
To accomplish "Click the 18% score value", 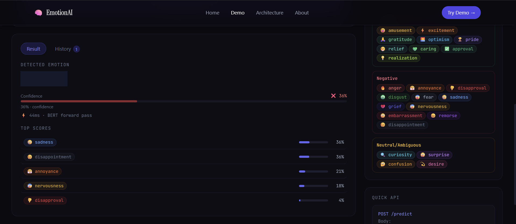I will [340, 186].
